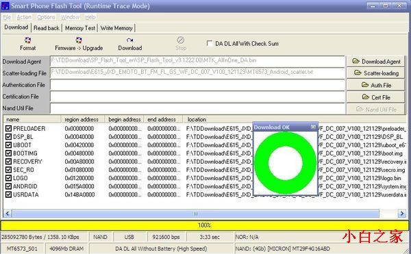Image resolution: width=411 pixels, height=254 pixels.
Task: Uncheck the UBOOT partition
Action: coord(8,145)
